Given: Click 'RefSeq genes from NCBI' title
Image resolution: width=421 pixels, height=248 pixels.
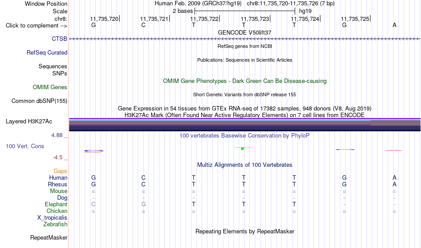Looking at the screenshot, I should click(245, 46).
